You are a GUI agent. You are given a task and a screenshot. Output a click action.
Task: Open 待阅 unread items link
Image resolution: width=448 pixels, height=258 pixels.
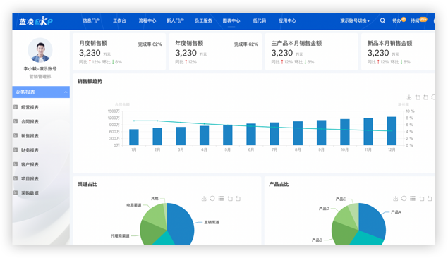pyautogui.click(x=418, y=20)
